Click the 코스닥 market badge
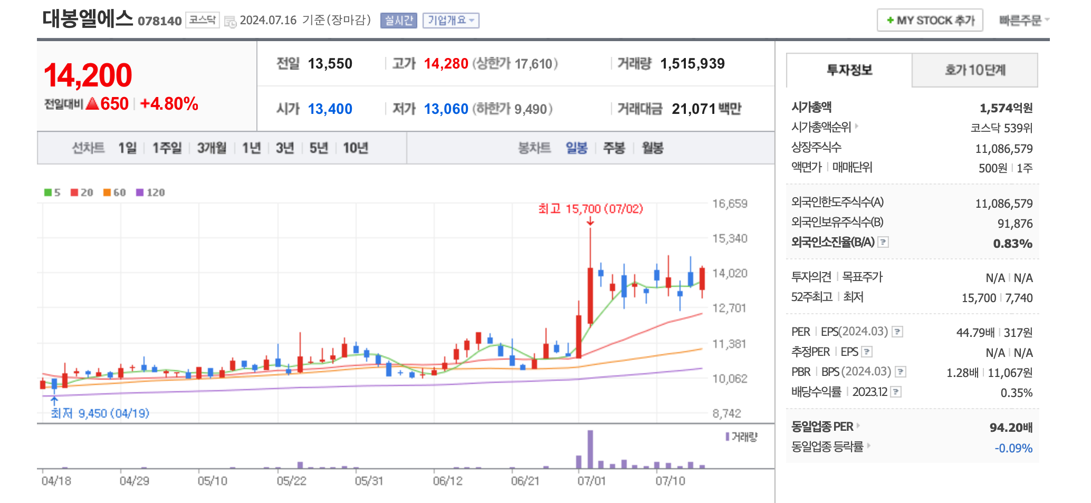Image resolution: width=1091 pixels, height=503 pixels. point(203,20)
